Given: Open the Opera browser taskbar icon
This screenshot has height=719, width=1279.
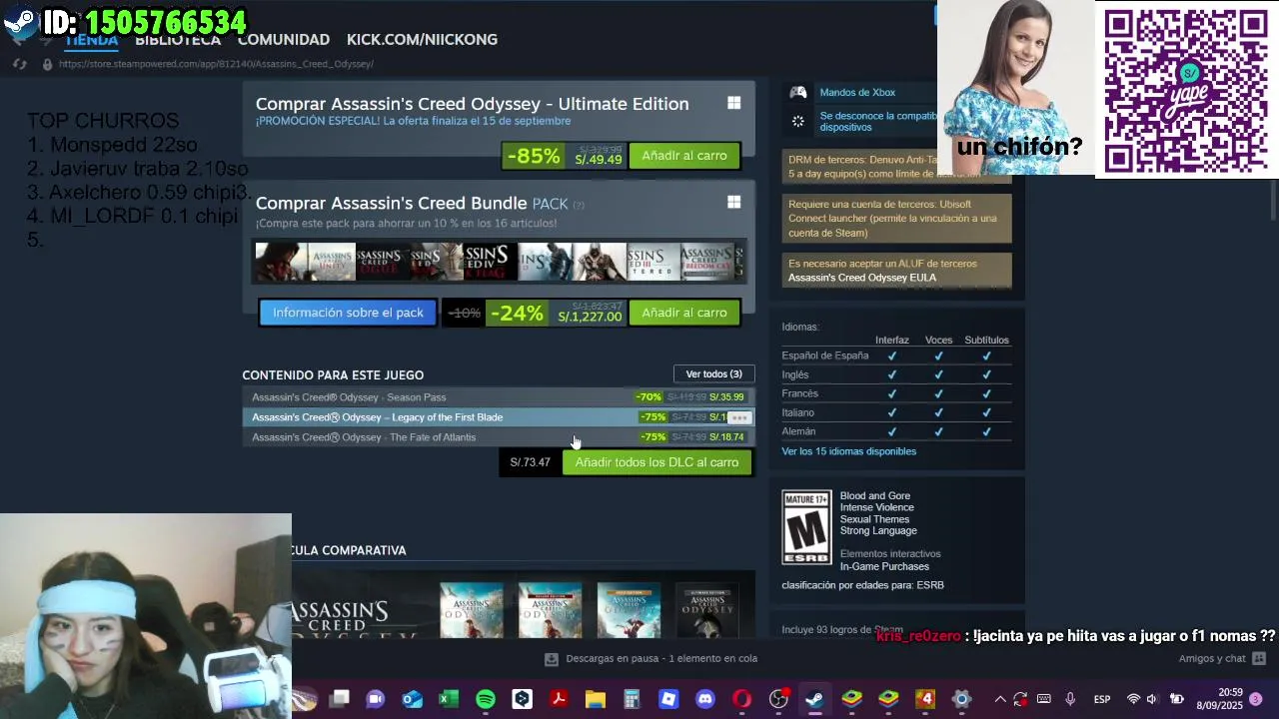Looking at the screenshot, I should tap(741, 699).
